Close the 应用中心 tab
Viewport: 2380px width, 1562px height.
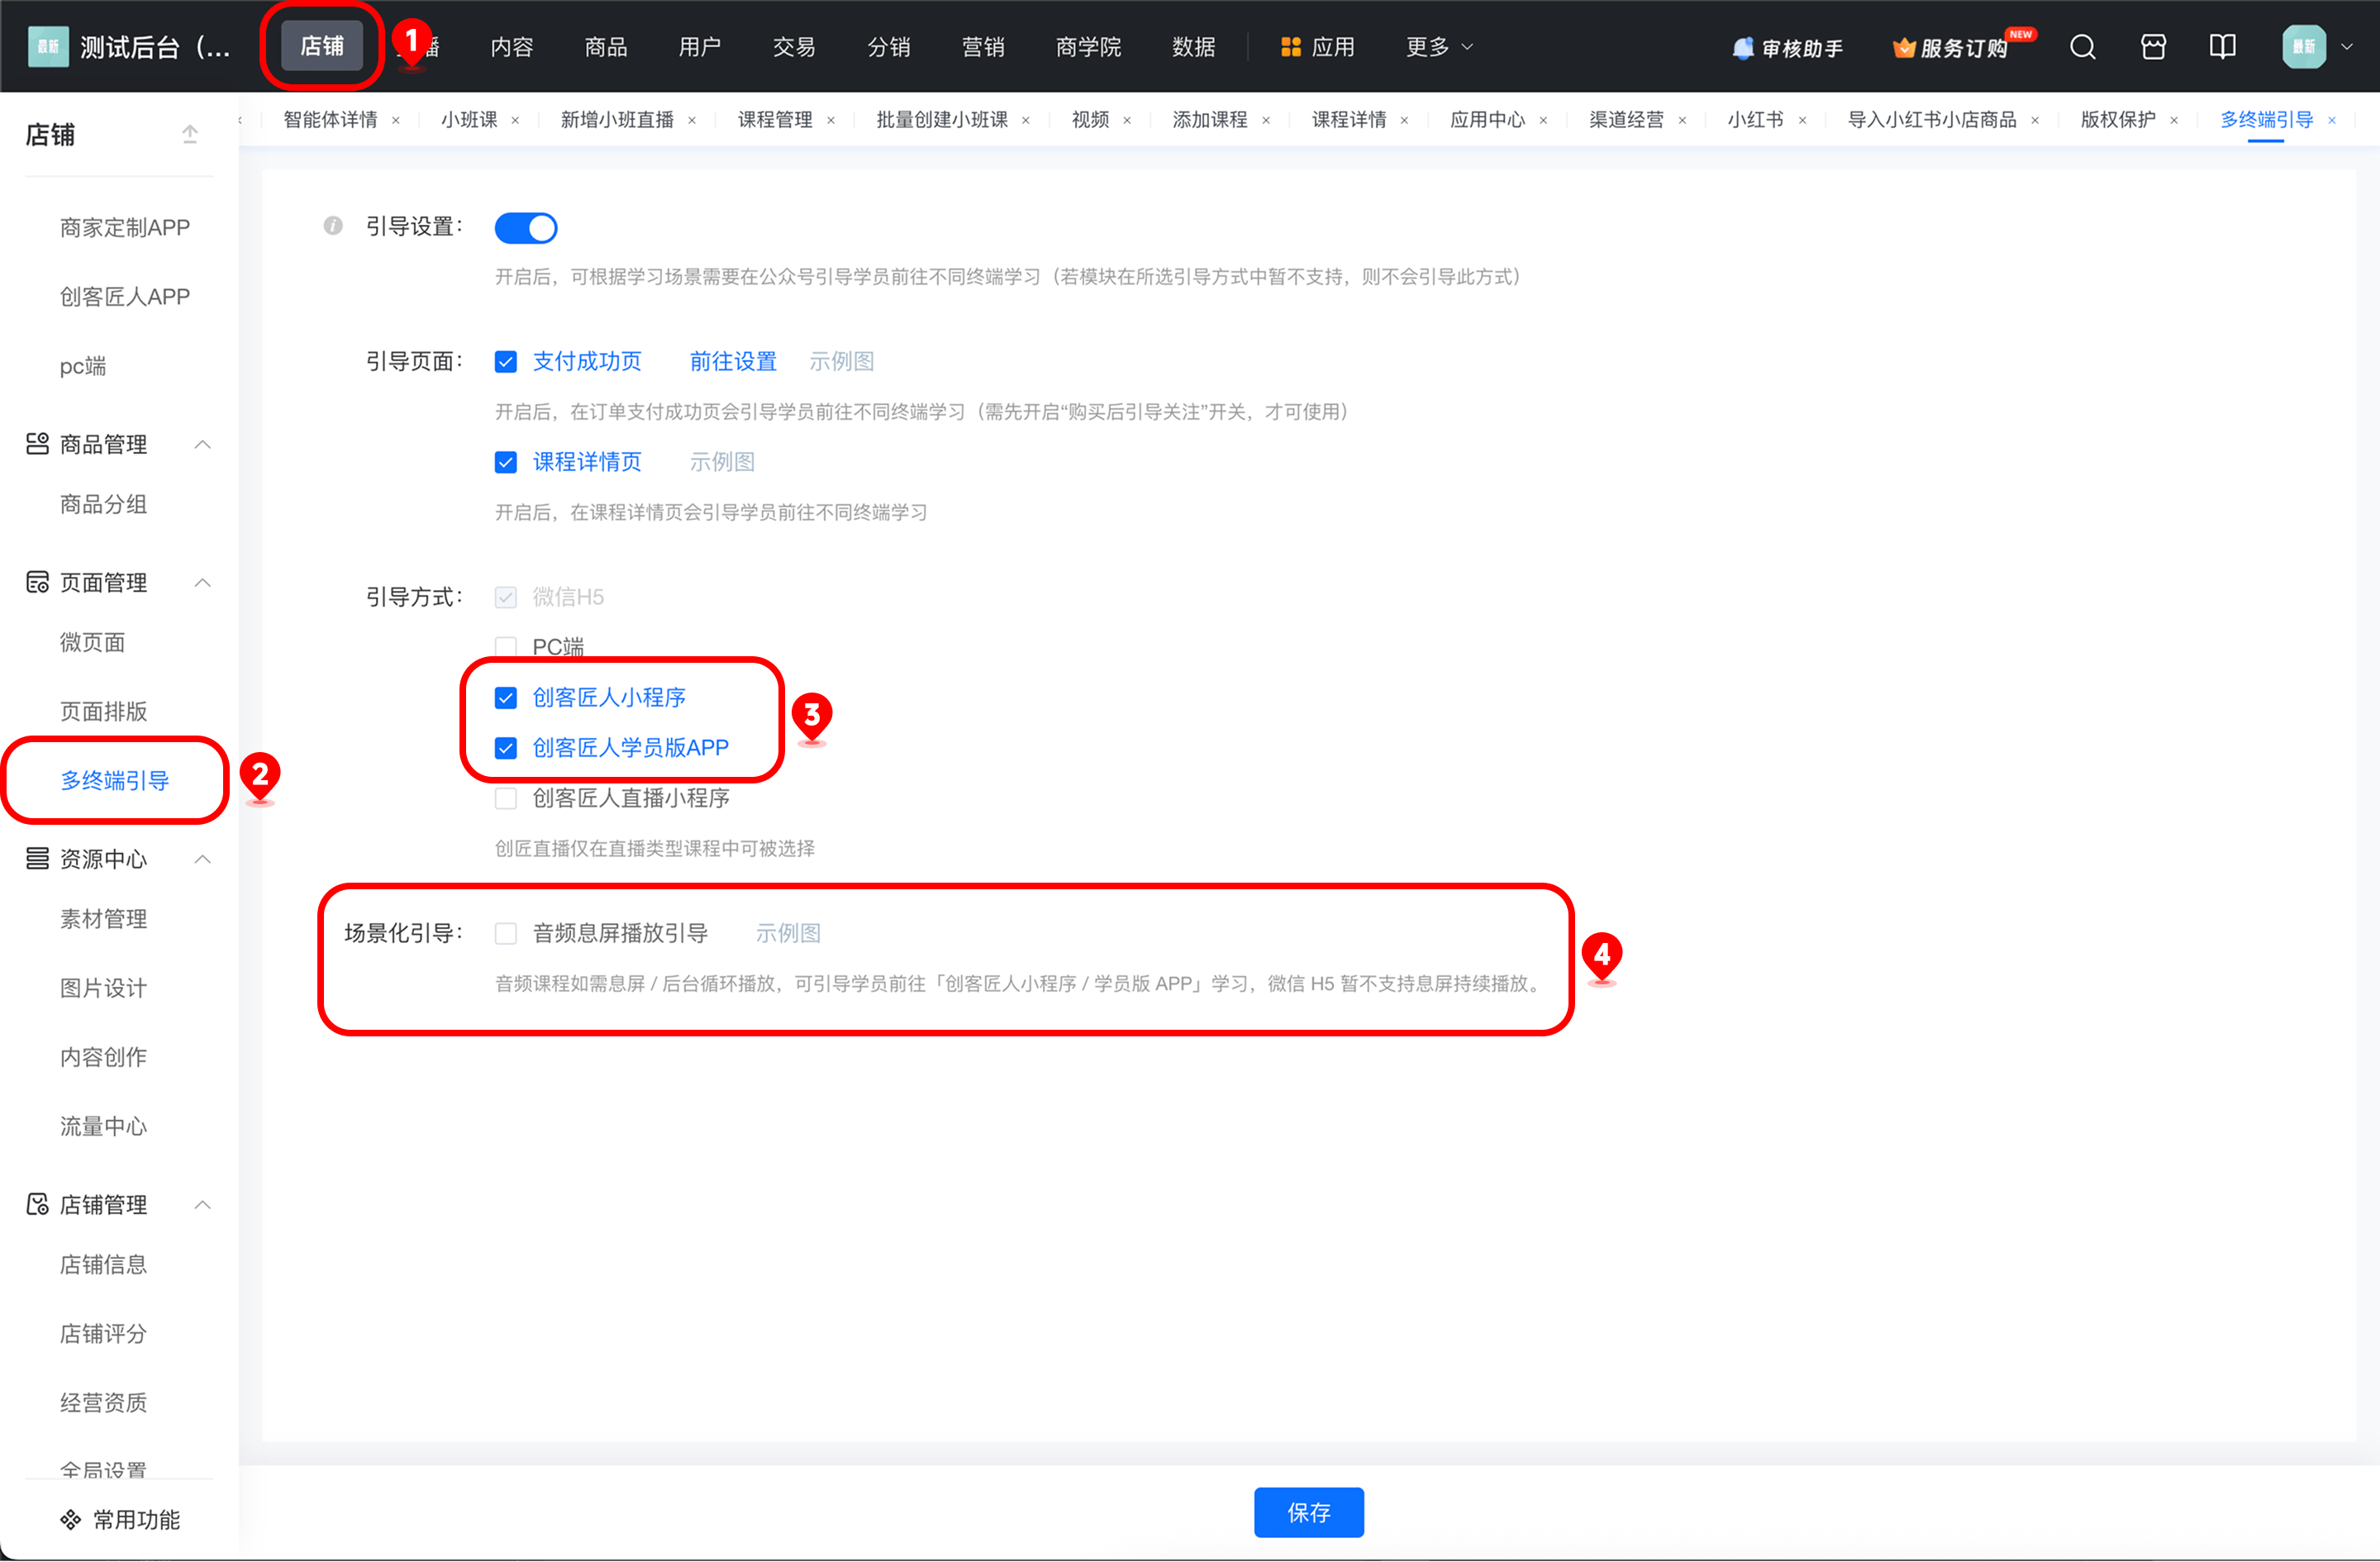pos(1543,120)
